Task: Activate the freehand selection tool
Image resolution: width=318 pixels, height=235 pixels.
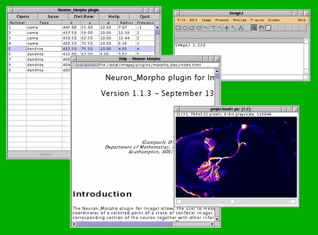Action: coord(199,28)
